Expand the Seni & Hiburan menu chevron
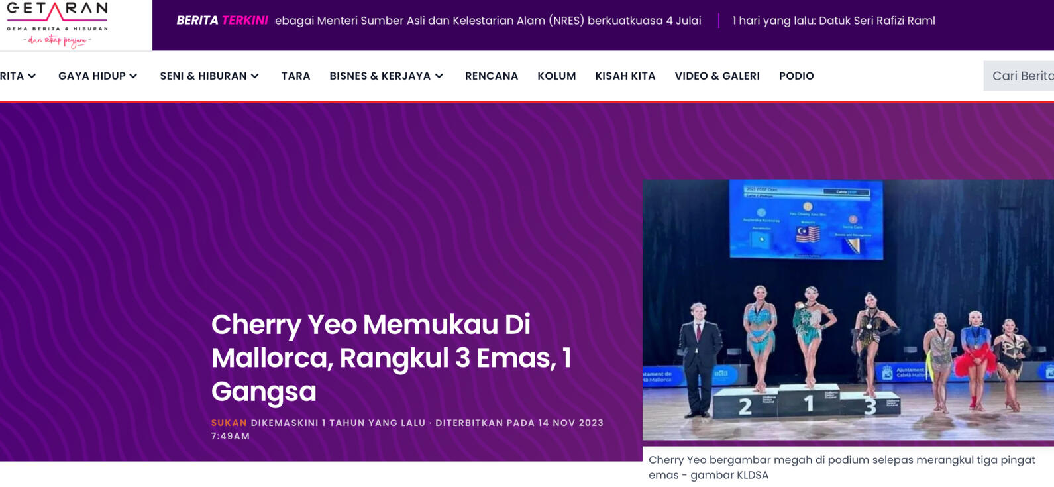Image resolution: width=1054 pixels, height=487 pixels. (x=255, y=76)
